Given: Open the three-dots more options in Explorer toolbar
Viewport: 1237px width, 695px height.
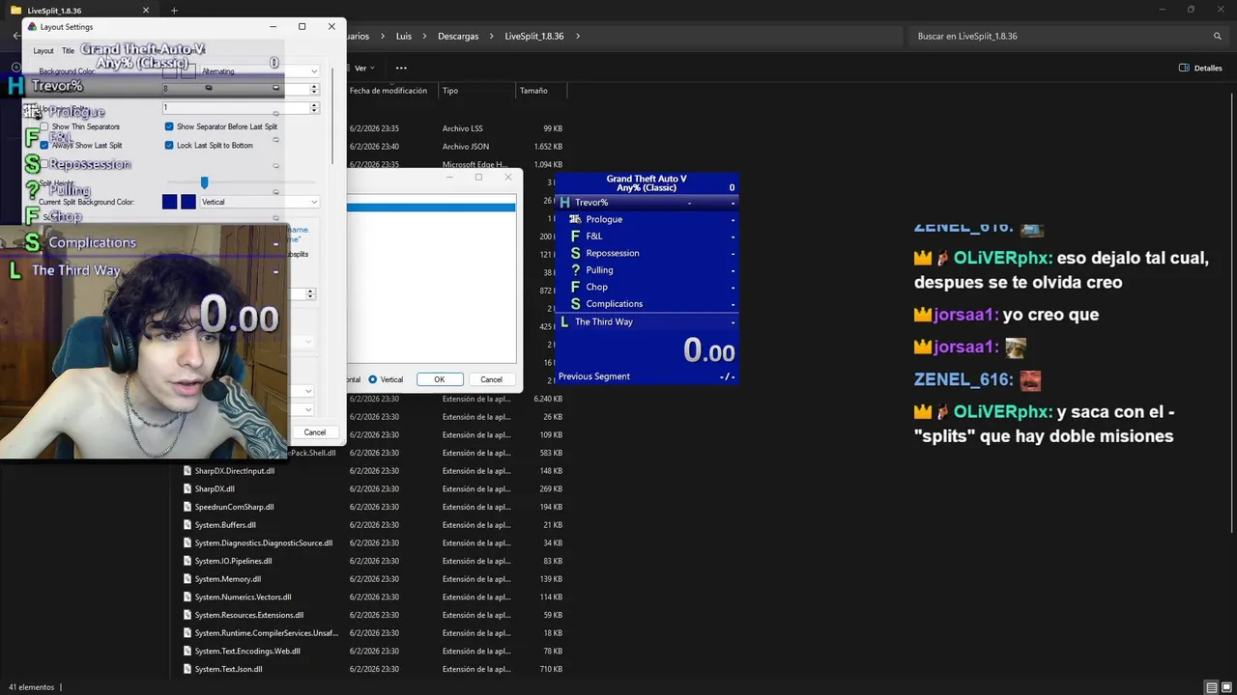Looking at the screenshot, I should tap(401, 68).
